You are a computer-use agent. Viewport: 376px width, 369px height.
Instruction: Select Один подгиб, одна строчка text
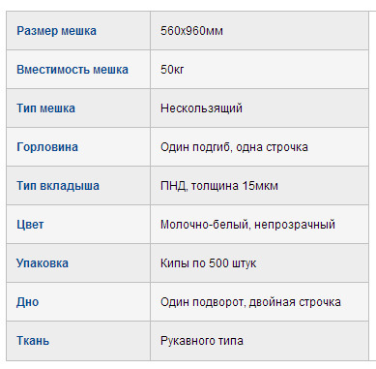(x=234, y=147)
